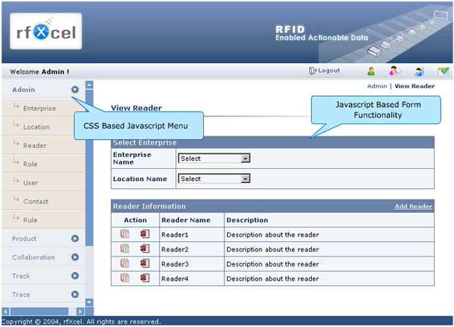Click the sidebar vertical scrollbar thumb
The height and width of the screenshot is (327, 454).
(90, 168)
